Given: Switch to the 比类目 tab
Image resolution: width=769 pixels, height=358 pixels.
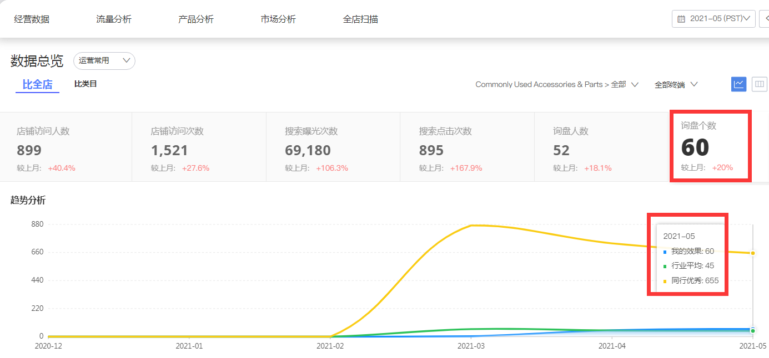Looking at the screenshot, I should pos(86,84).
